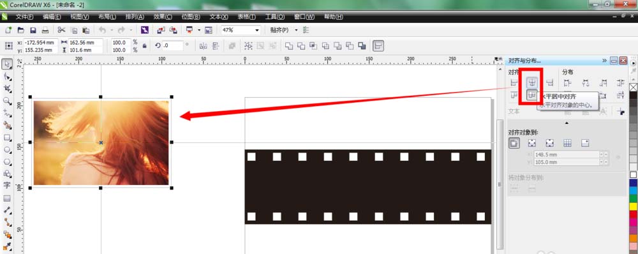638x254 pixels.
Task: Select the Pick tool in toolbox
Action: pyautogui.click(x=7, y=64)
